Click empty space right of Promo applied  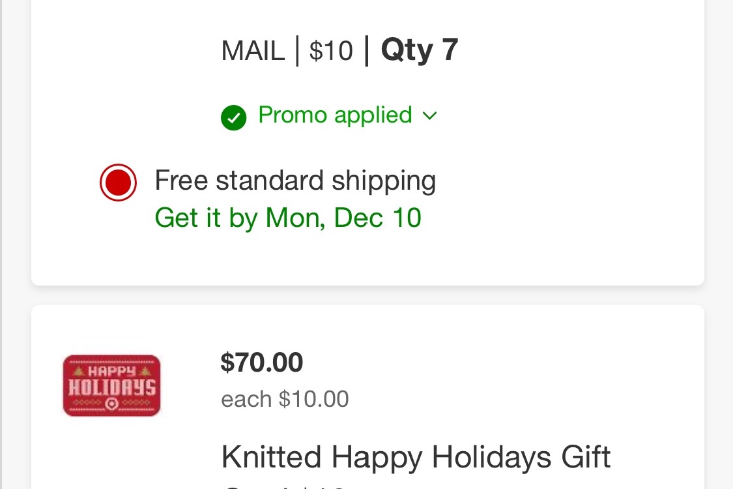(561, 115)
